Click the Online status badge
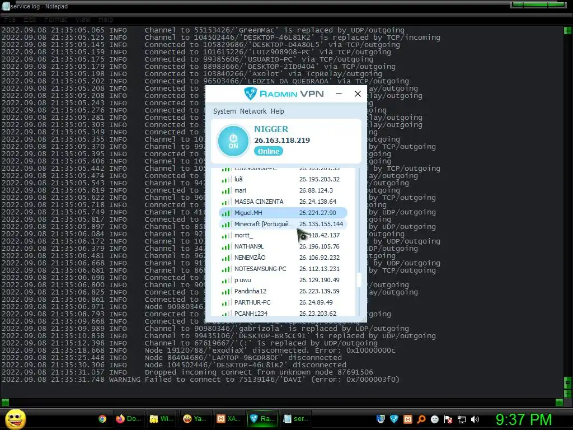This screenshot has height=430, width=573. click(x=269, y=151)
